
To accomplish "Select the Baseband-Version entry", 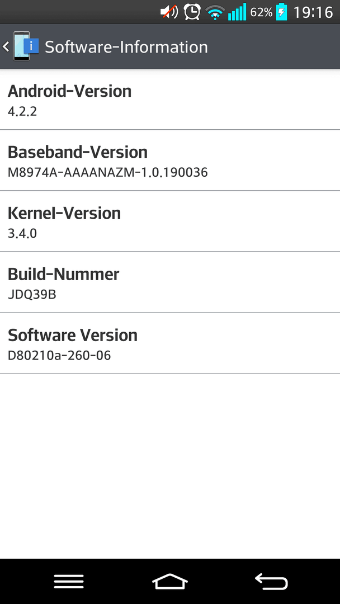I will tap(170, 161).
